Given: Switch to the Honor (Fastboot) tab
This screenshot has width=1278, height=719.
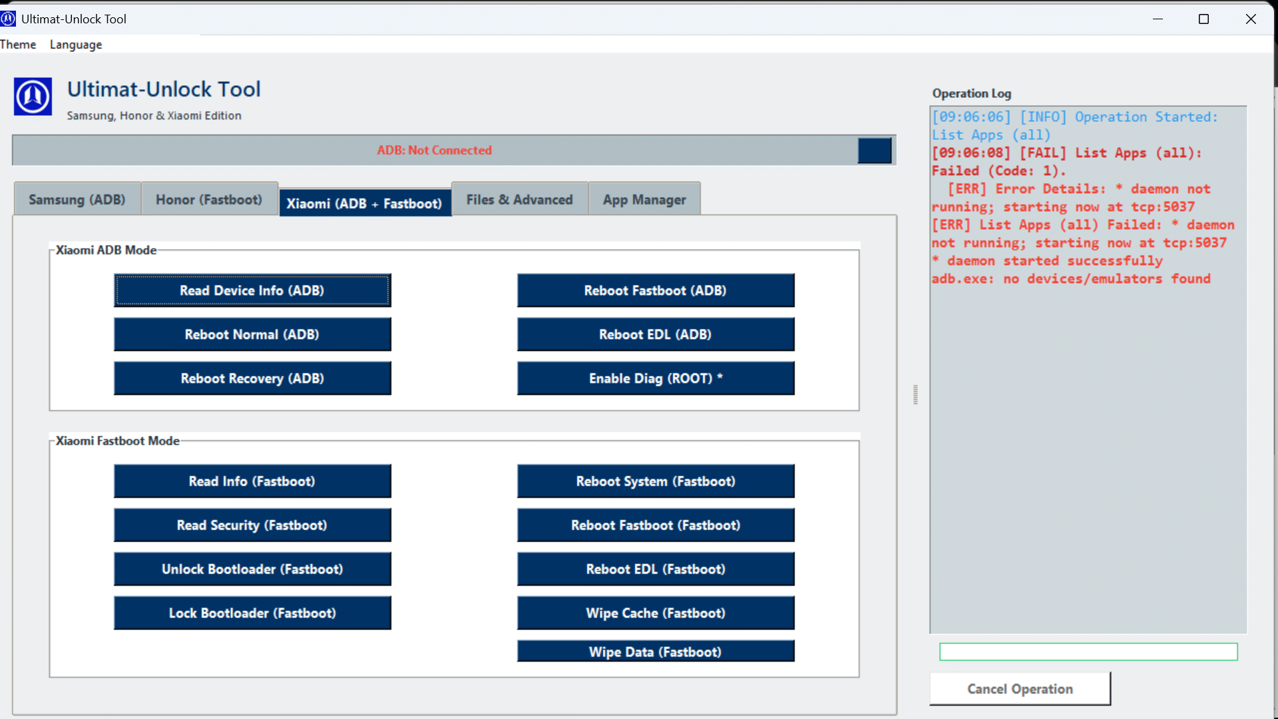Looking at the screenshot, I should pos(209,200).
